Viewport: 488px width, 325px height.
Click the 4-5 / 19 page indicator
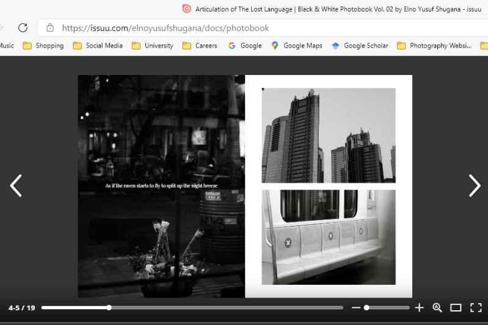(x=22, y=308)
